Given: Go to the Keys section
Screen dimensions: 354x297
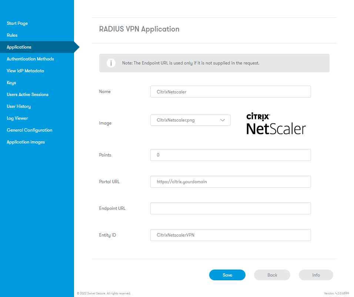Looking at the screenshot, I should tap(11, 82).
